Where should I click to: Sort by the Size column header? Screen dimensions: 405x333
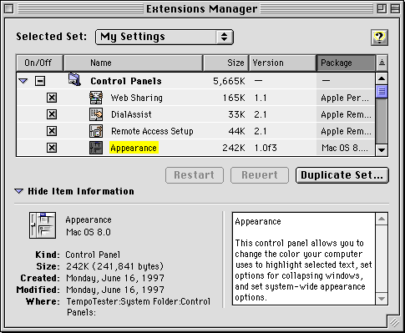[x=226, y=63]
